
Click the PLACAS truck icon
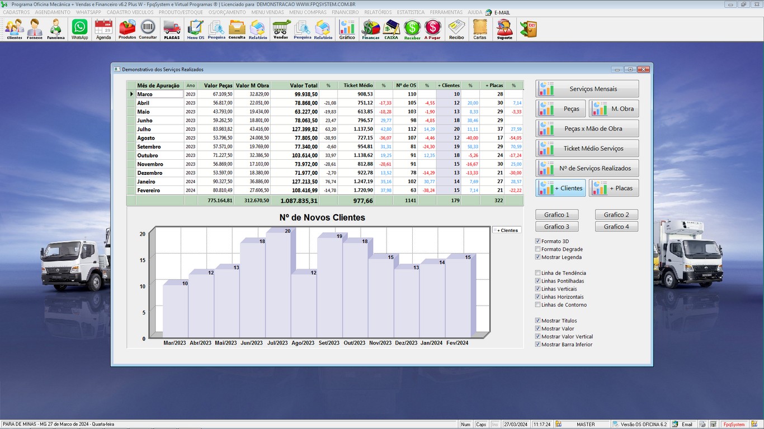[172, 28]
